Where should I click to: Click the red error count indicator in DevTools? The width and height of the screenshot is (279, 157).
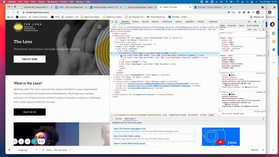[249, 22]
